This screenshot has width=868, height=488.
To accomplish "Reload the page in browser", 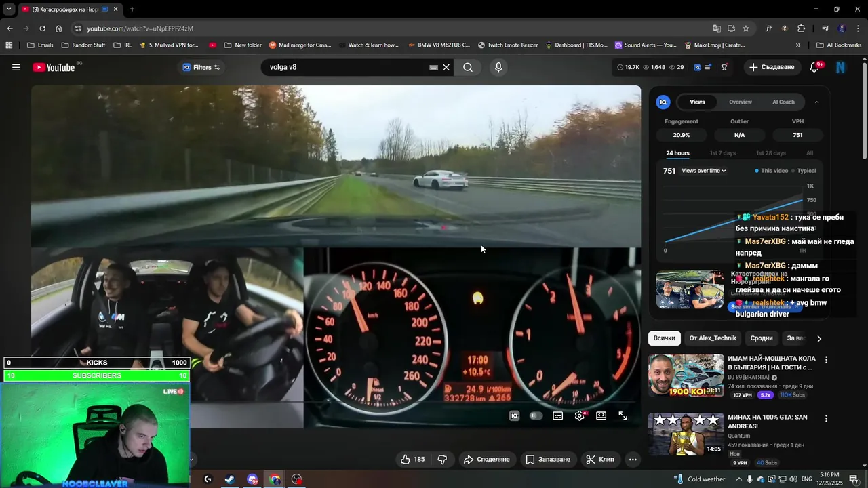I will click(42, 28).
